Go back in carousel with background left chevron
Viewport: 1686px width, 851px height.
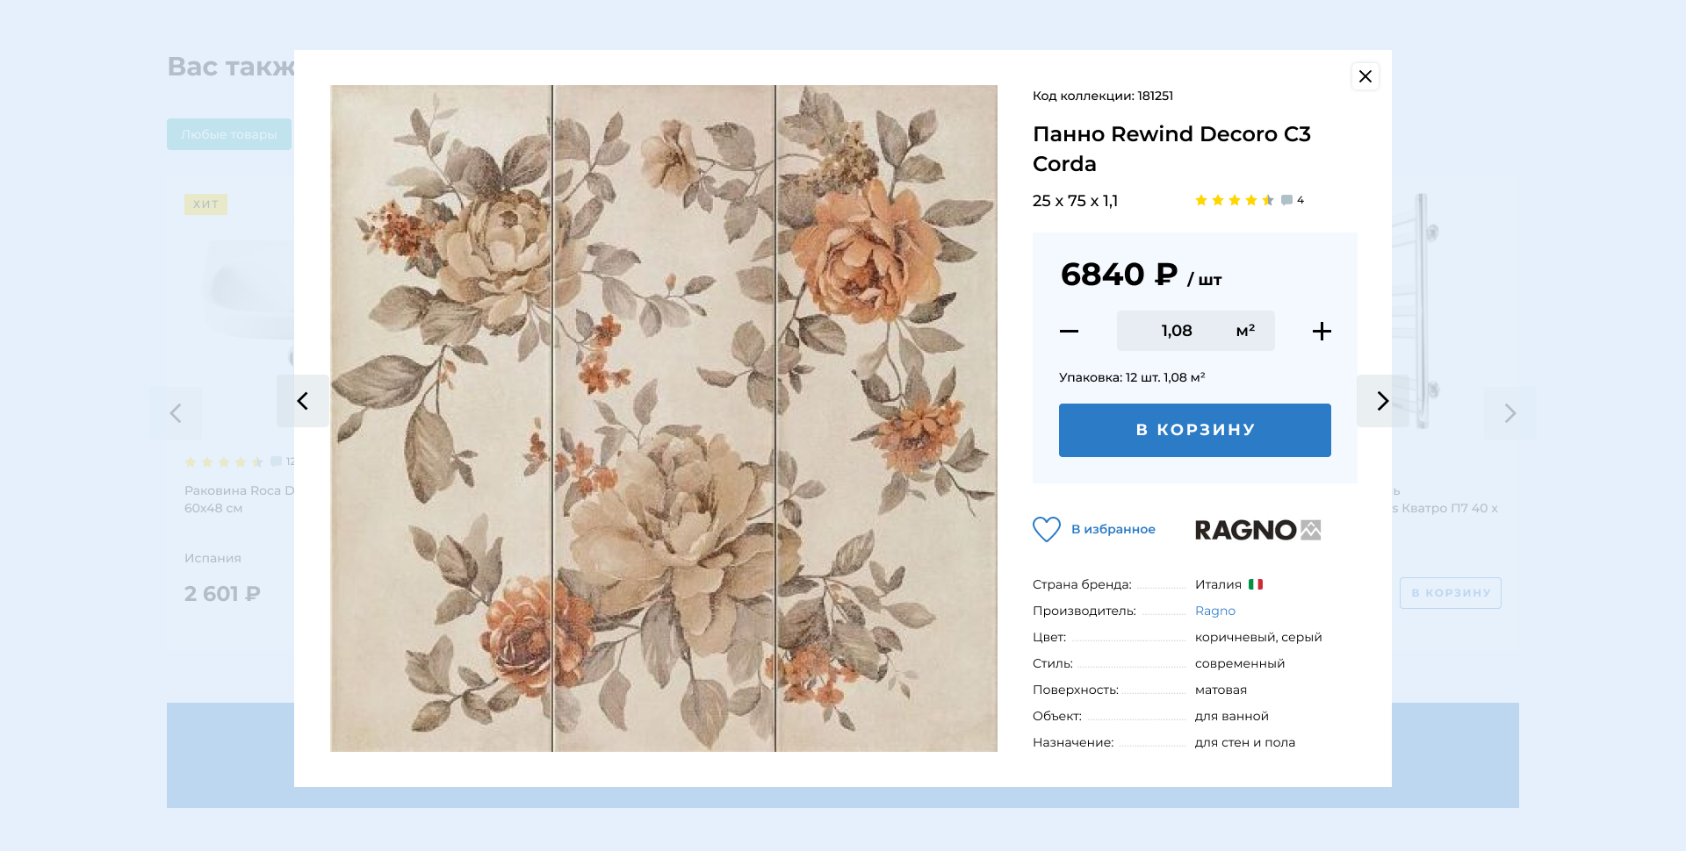click(x=176, y=412)
